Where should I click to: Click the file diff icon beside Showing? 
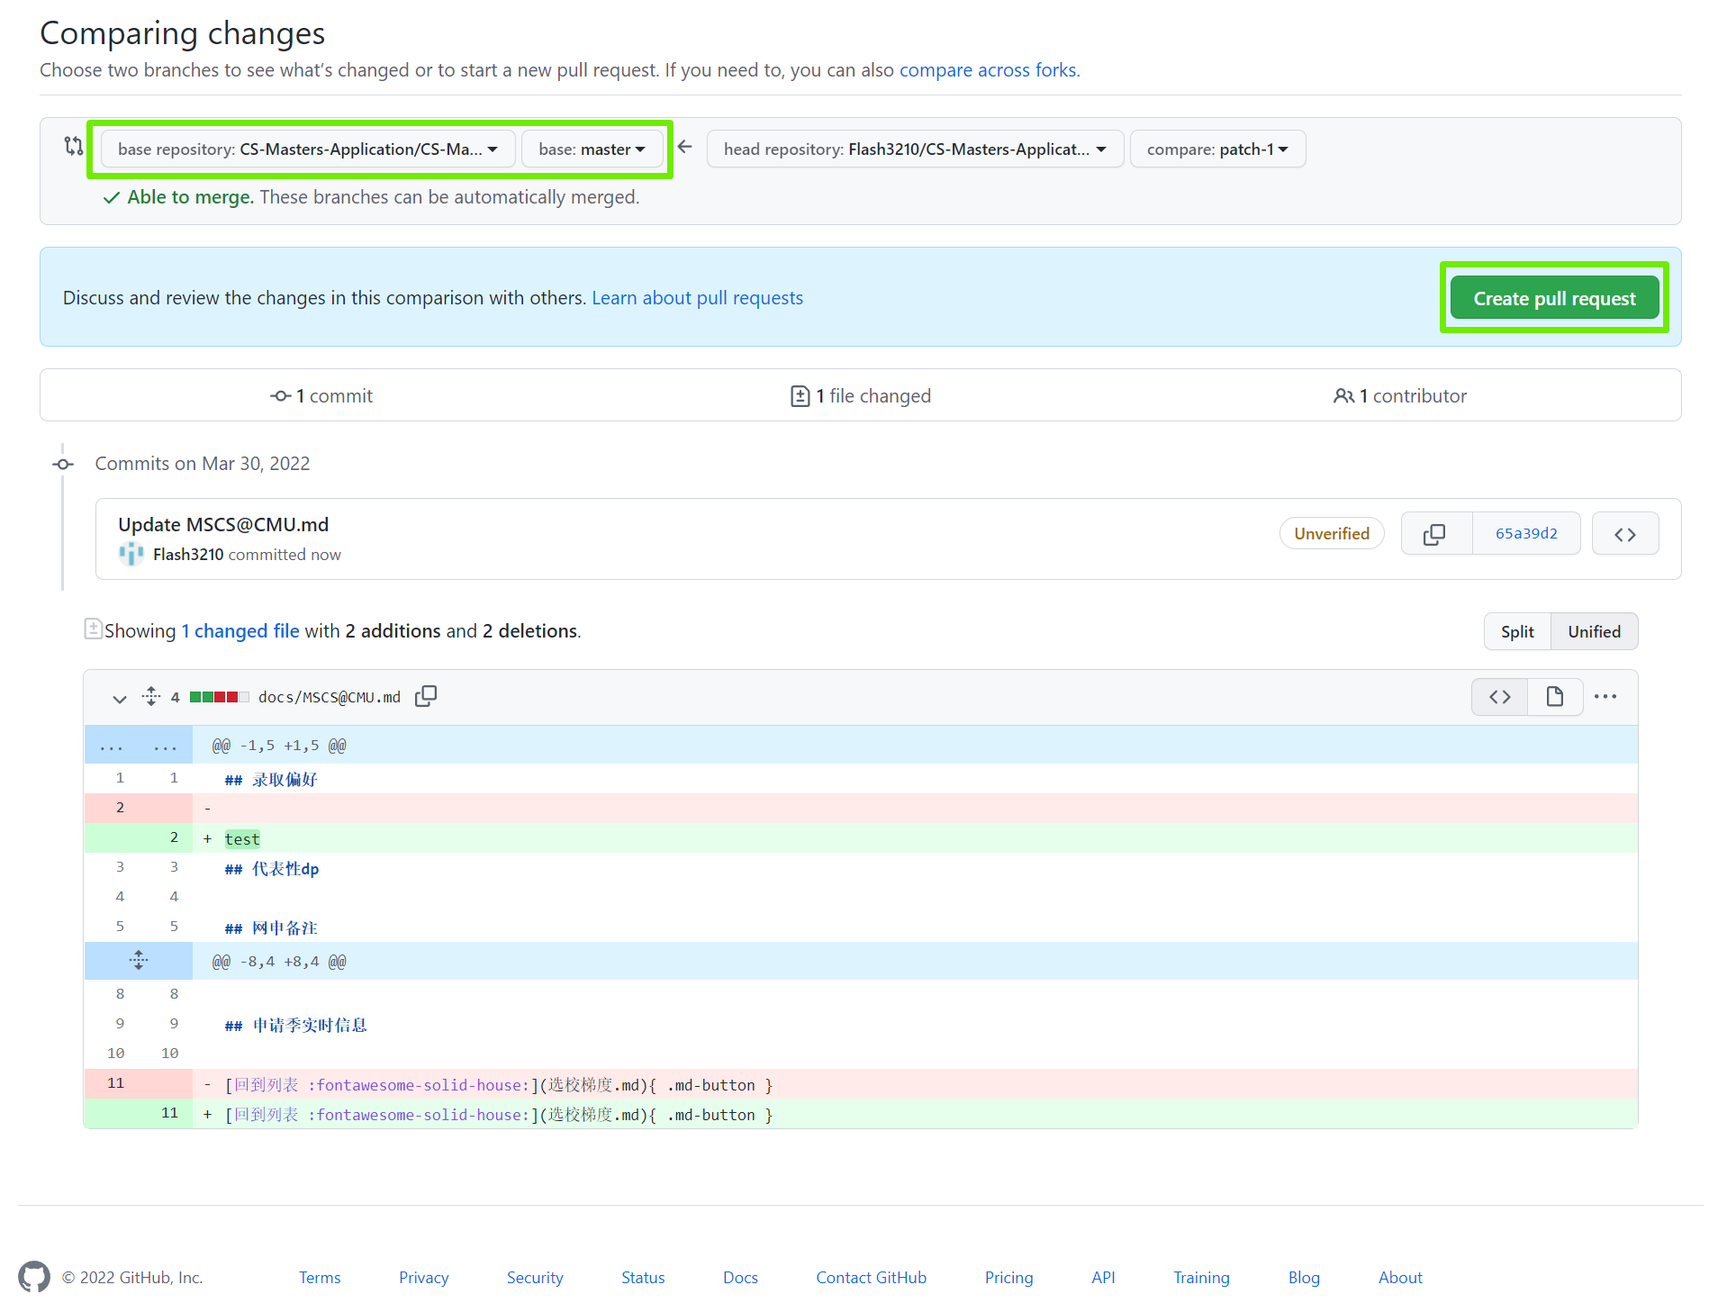click(x=93, y=629)
